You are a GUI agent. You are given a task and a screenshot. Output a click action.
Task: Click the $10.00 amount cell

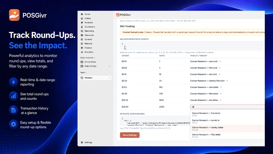tap(125, 100)
